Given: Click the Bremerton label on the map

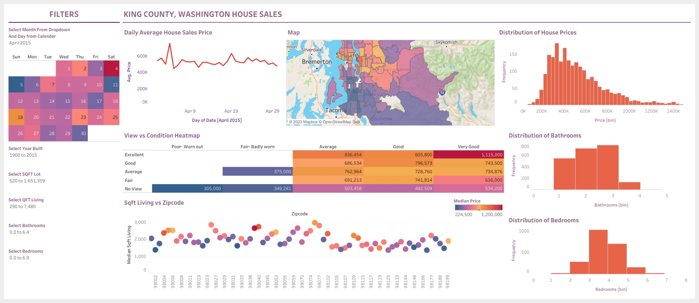Looking at the screenshot, I should (x=317, y=62).
